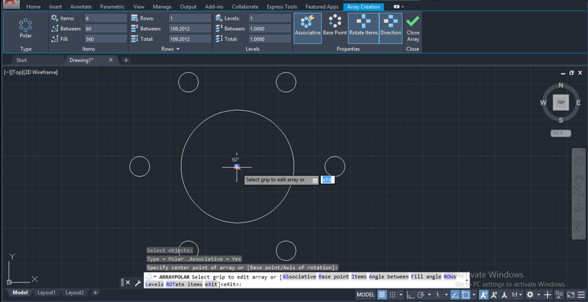Toggle polar tracking in status bar
The height and width of the screenshot is (302, 588).
tap(421, 295)
